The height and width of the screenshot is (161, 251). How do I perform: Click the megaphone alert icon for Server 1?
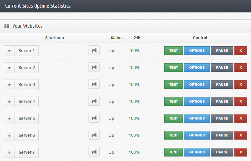[x=94, y=51]
